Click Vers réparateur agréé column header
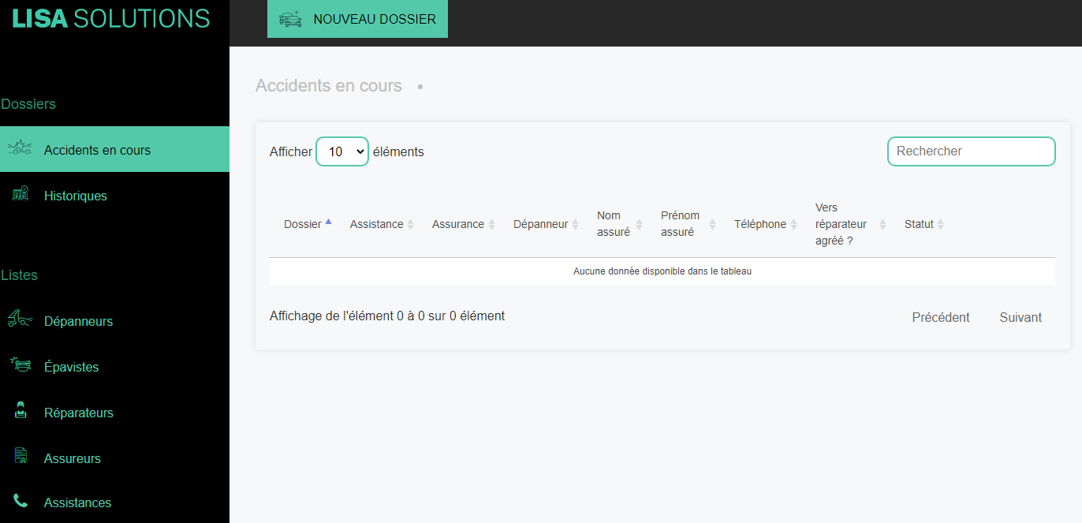Image resolution: width=1082 pixels, height=523 pixels. 841,224
